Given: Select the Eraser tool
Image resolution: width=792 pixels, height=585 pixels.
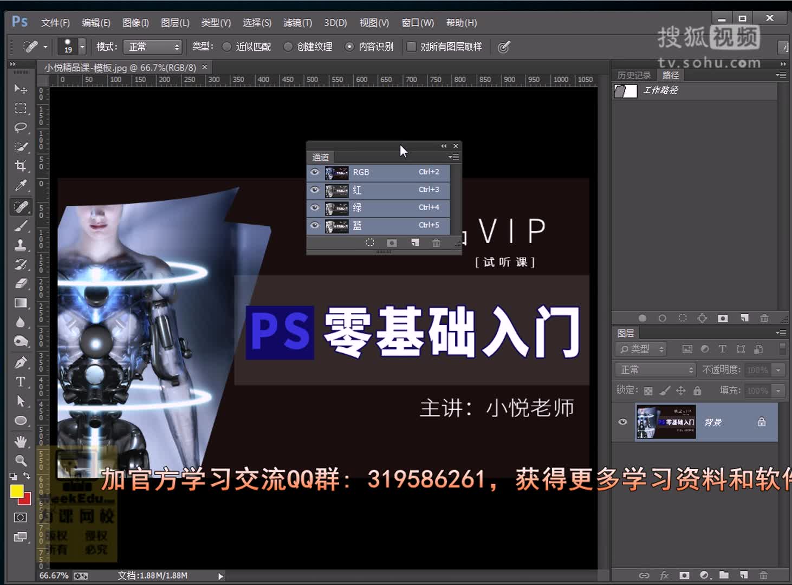Looking at the screenshot, I should pyautogui.click(x=21, y=283).
